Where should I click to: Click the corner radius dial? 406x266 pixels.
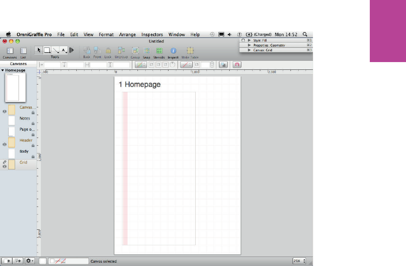(173, 65)
